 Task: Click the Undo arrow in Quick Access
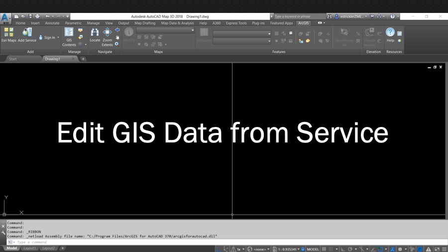[47, 16]
